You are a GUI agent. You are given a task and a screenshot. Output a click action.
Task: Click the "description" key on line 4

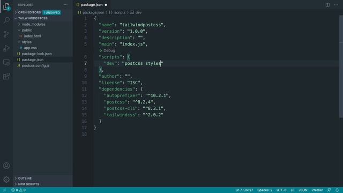tap(116, 38)
